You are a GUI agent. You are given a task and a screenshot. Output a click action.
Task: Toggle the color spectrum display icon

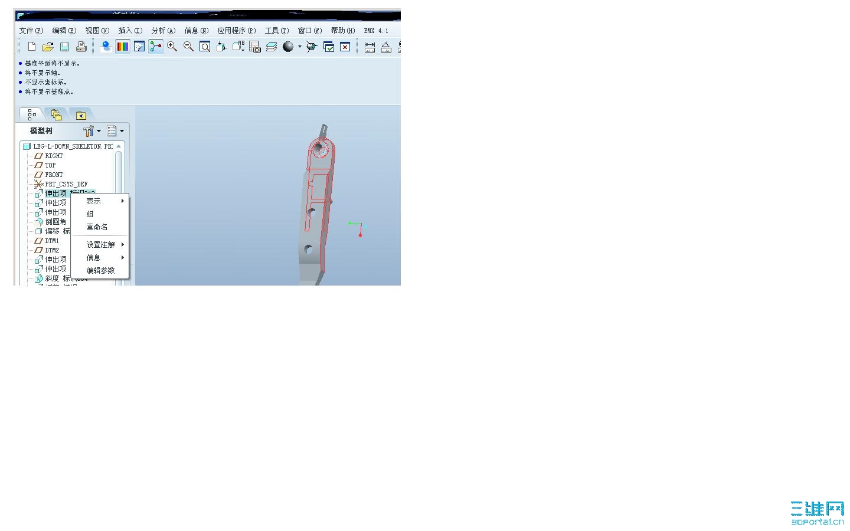123,47
